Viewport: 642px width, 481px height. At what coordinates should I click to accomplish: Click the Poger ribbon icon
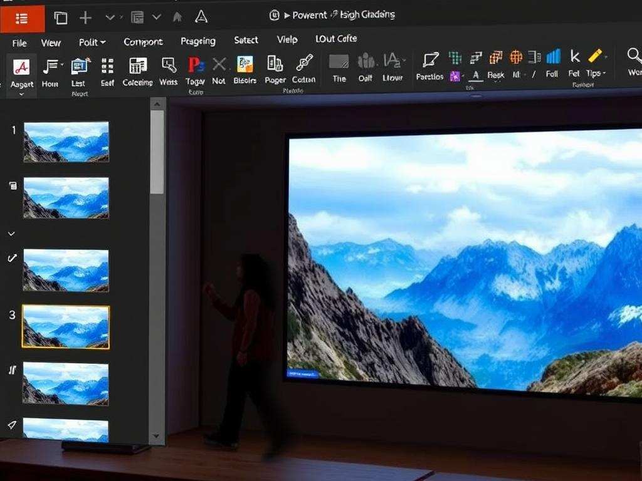click(275, 63)
